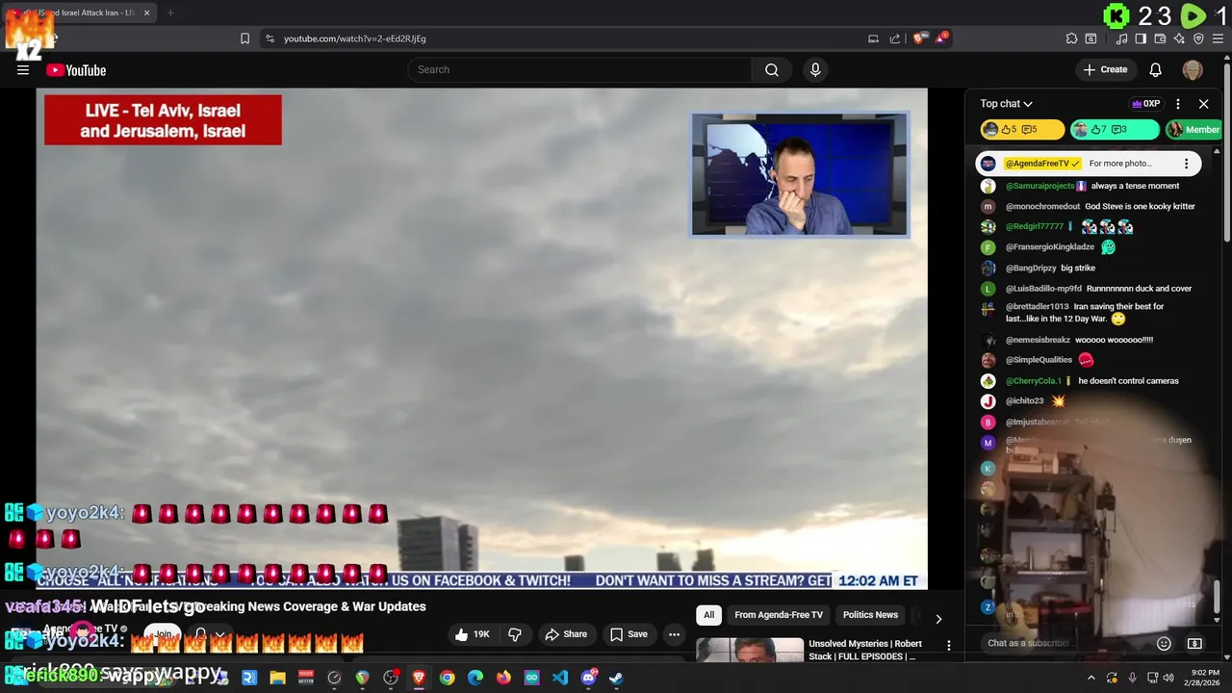This screenshot has height=693, width=1232.
Task: View site information icon in address bar
Action: click(x=269, y=38)
